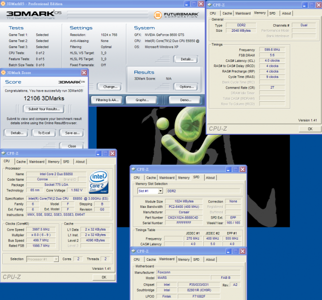Click the Futuremark orange logo icon
The height and width of the screenshot is (300, 322).
tap(157, 15)
